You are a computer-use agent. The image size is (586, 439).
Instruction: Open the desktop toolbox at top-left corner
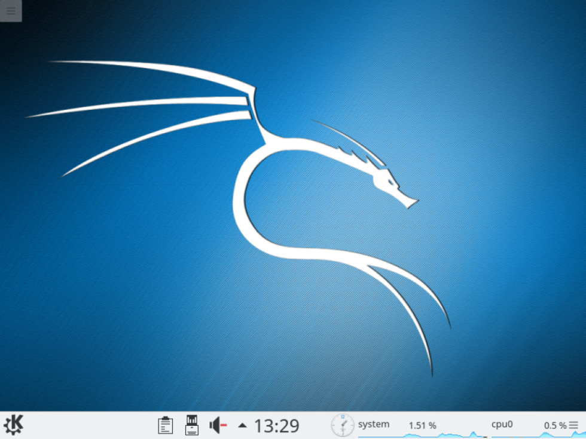pos(11,11)
